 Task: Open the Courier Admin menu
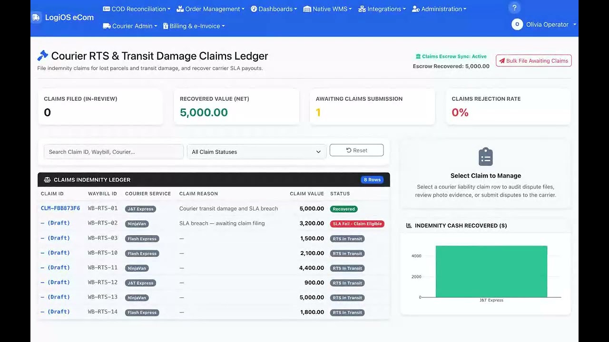click(x=130, y=26)
